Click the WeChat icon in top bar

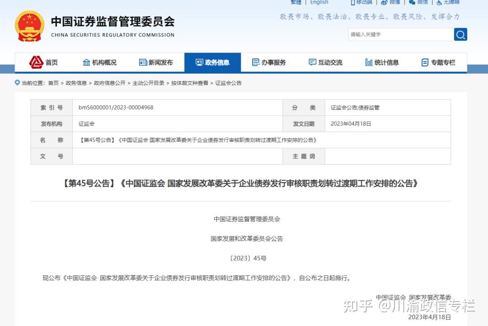[x=412, y=2]
